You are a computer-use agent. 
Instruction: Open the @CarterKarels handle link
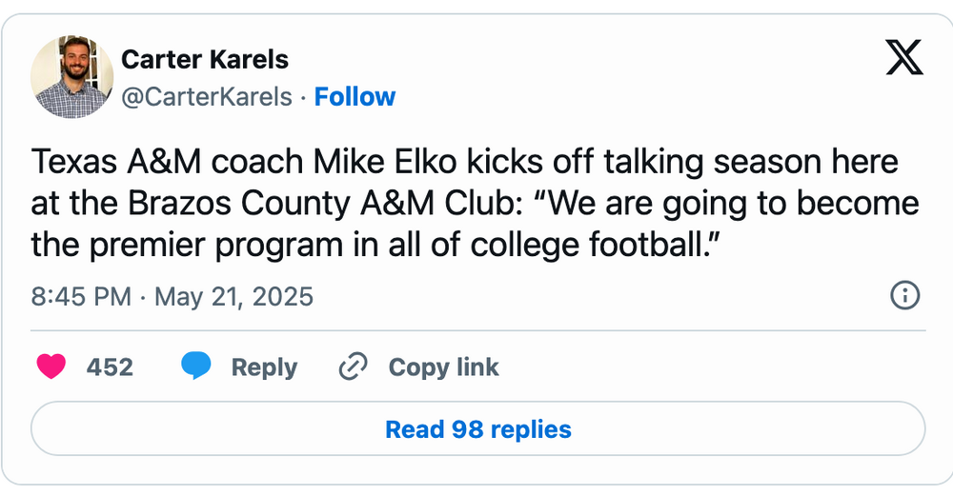207,97
